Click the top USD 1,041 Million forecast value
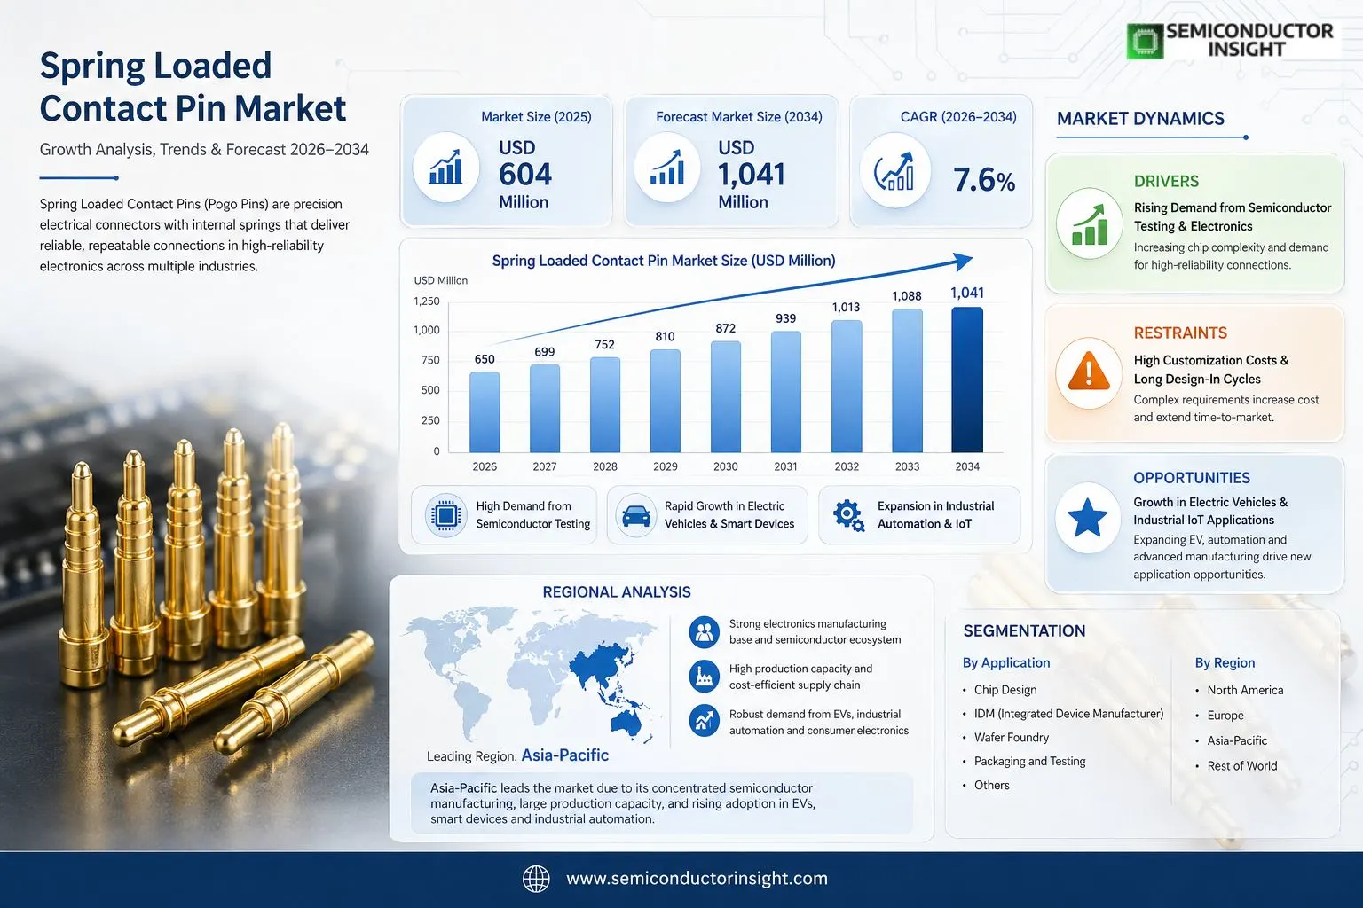Screen dimensions: 1363x908 pos(752,175)
